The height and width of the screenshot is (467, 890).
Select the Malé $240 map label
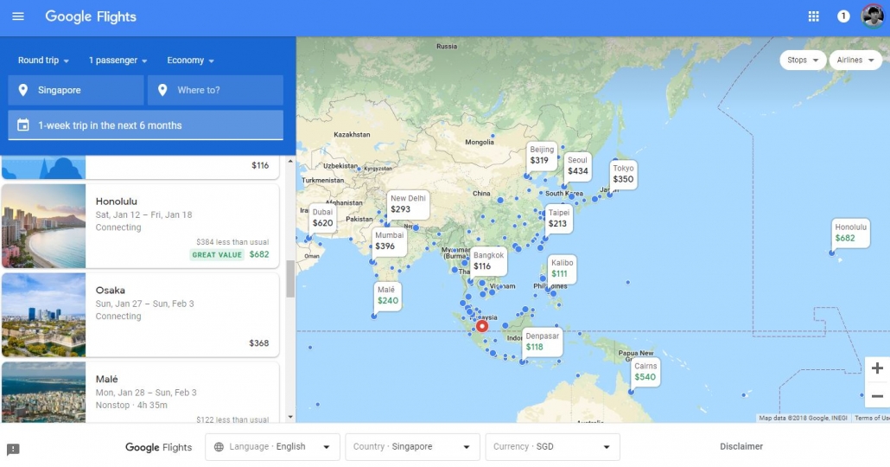point(388,296)
